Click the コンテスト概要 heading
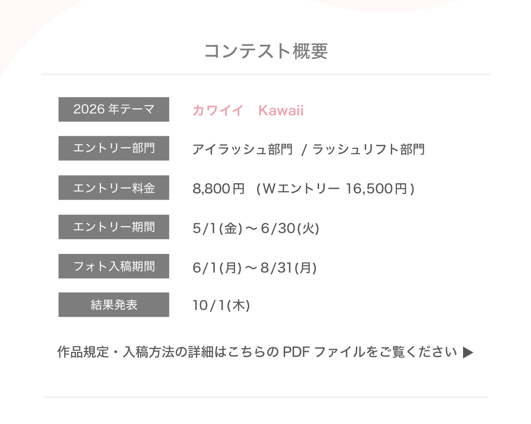This screenshot has width=531, height=424. pos(266,51)
